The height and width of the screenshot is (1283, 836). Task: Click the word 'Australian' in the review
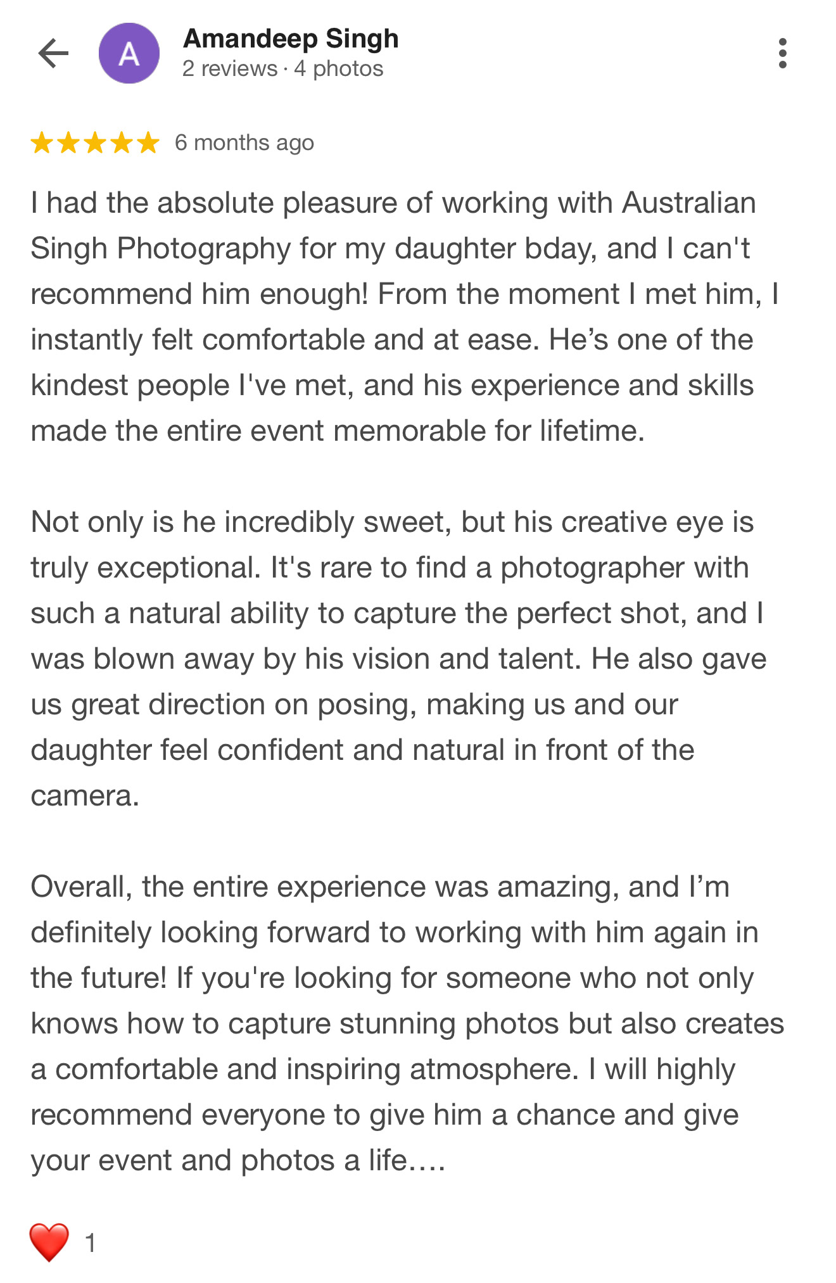click(x=689, y=203)
